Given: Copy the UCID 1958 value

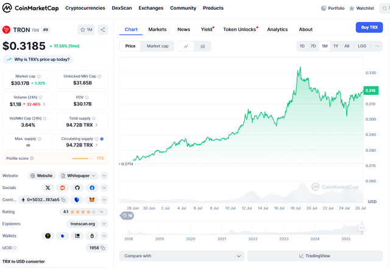Looking at the screenshot, I should (x=103, y=248).
